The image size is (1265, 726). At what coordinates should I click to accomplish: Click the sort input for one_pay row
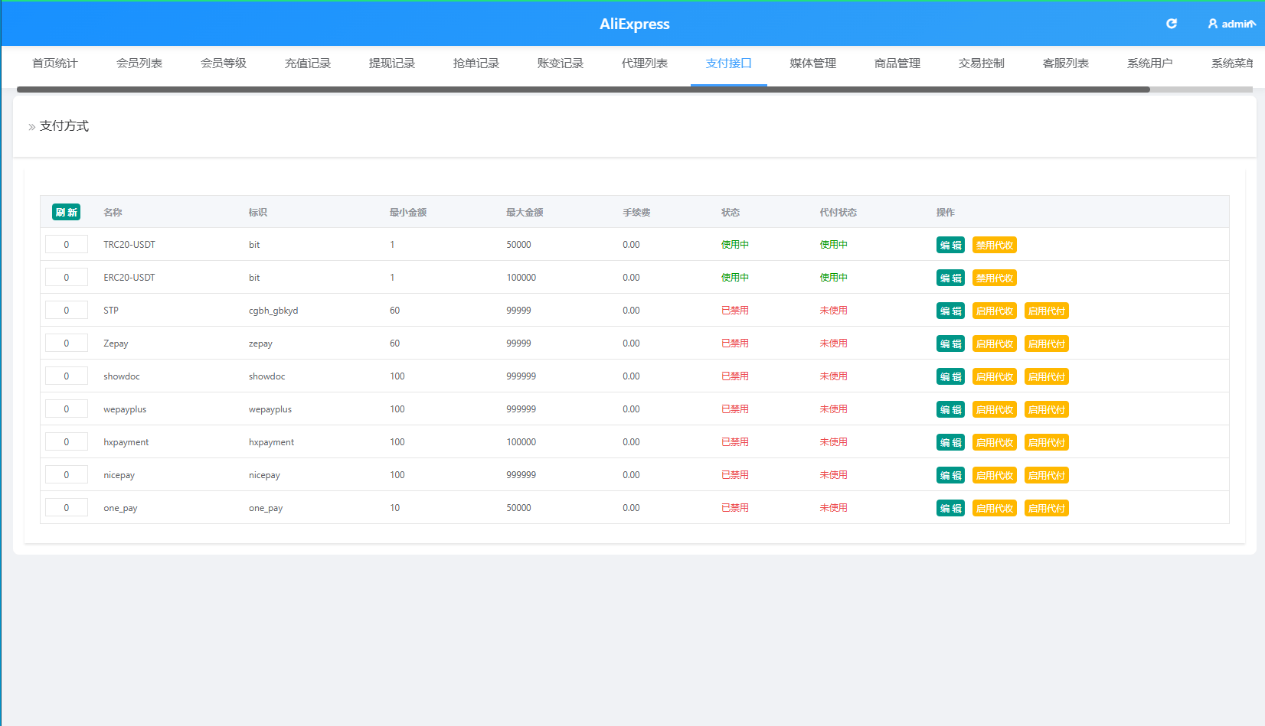click(66, 508)
